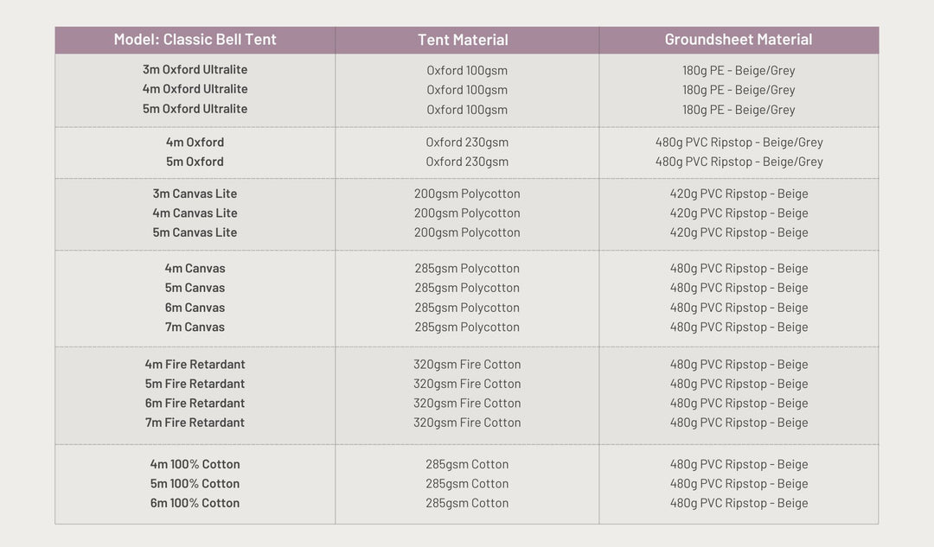Select the "4m Fire Retardant" model
The image size is (934, 547).
195,365
